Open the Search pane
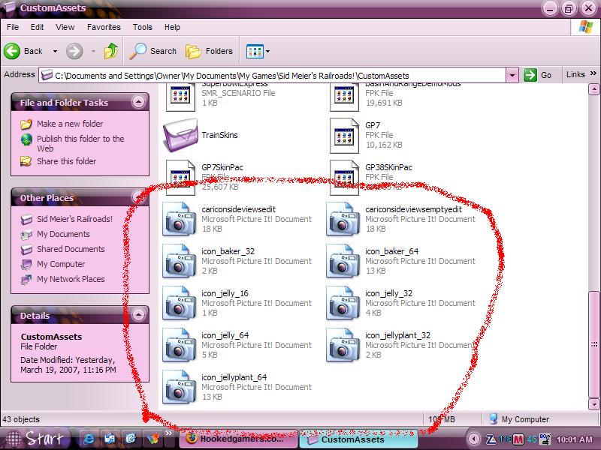Viewport: 601px width, 450px height. pyautogui.click(x=153, y=51)
